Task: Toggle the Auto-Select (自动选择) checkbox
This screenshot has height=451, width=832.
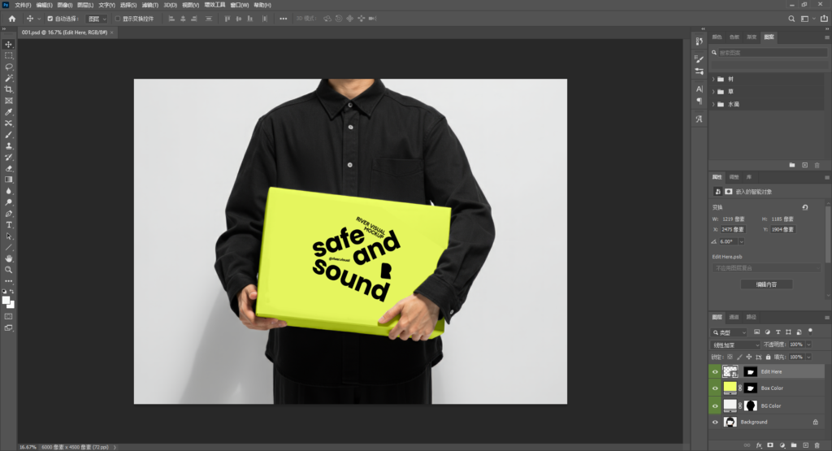Action: (50, 19)
